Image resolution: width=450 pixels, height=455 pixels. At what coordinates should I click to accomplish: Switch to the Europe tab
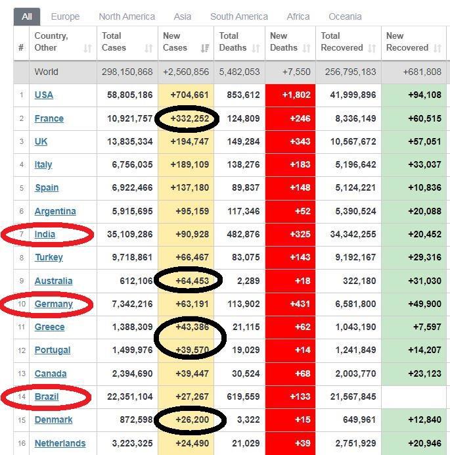tap(65, 16)
